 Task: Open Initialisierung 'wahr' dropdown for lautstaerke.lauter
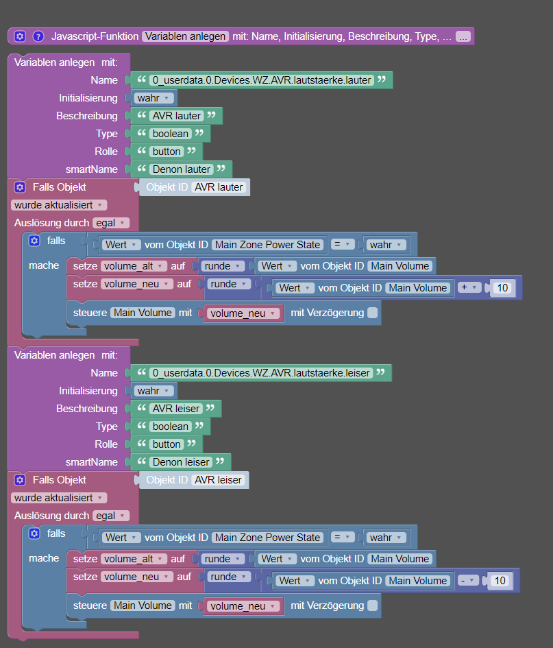point(153,98)
